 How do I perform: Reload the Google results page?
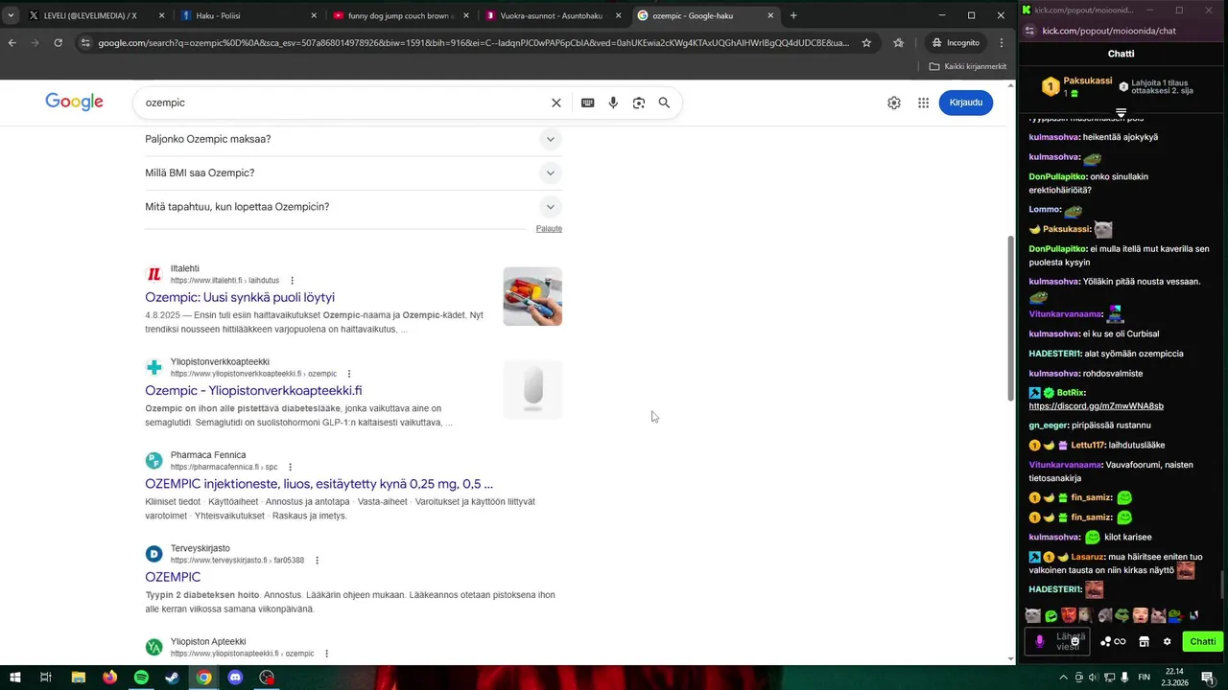click(x=58, y=42)
